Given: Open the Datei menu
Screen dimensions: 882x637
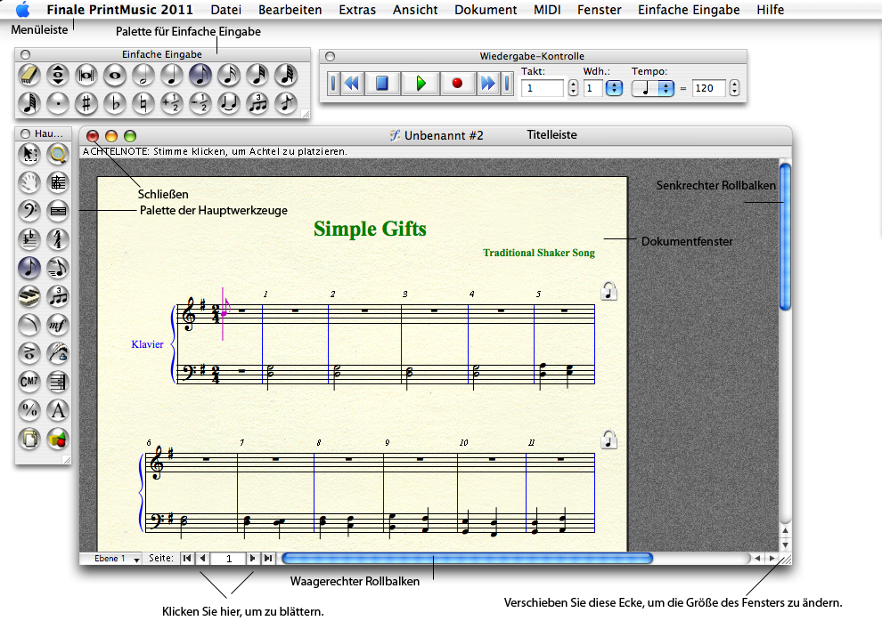Looking at the screenshot, I should (x=226, y=10).
